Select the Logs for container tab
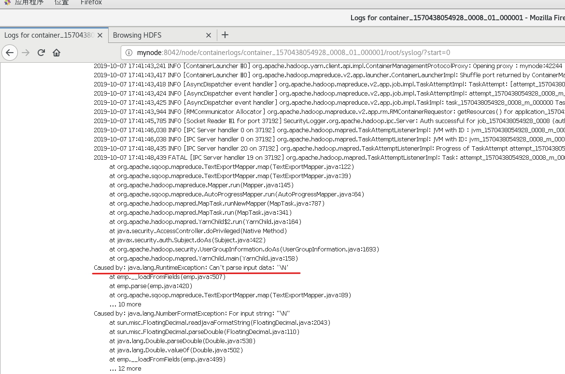Viewport: 565px width, 374px height. click(48, 35)
